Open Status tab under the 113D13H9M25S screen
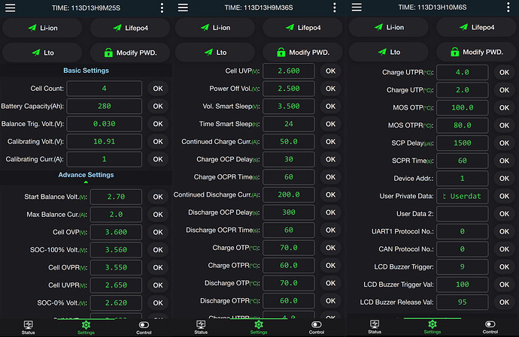 coord(28,327)
